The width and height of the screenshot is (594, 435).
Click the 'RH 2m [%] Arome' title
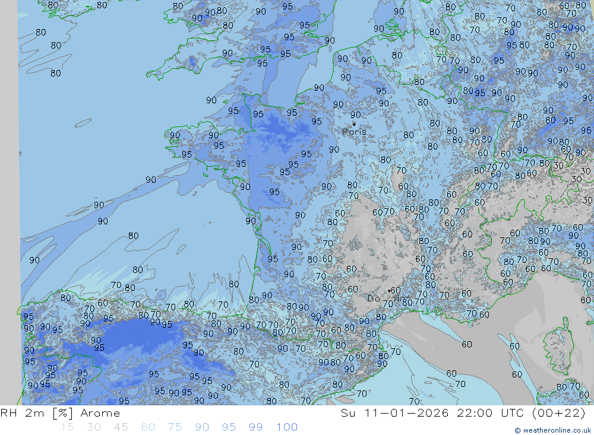(60, 413)
